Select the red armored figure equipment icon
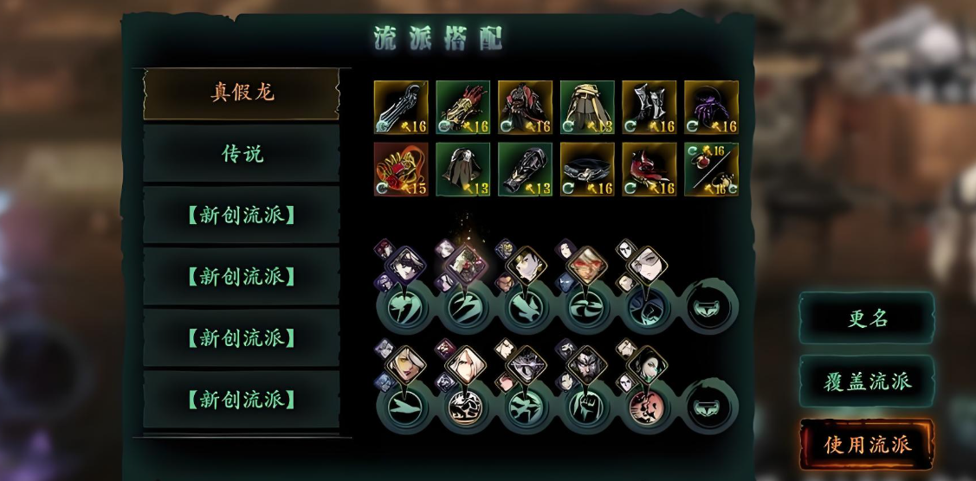Screen dimensions: 976x481 point(525,107)
